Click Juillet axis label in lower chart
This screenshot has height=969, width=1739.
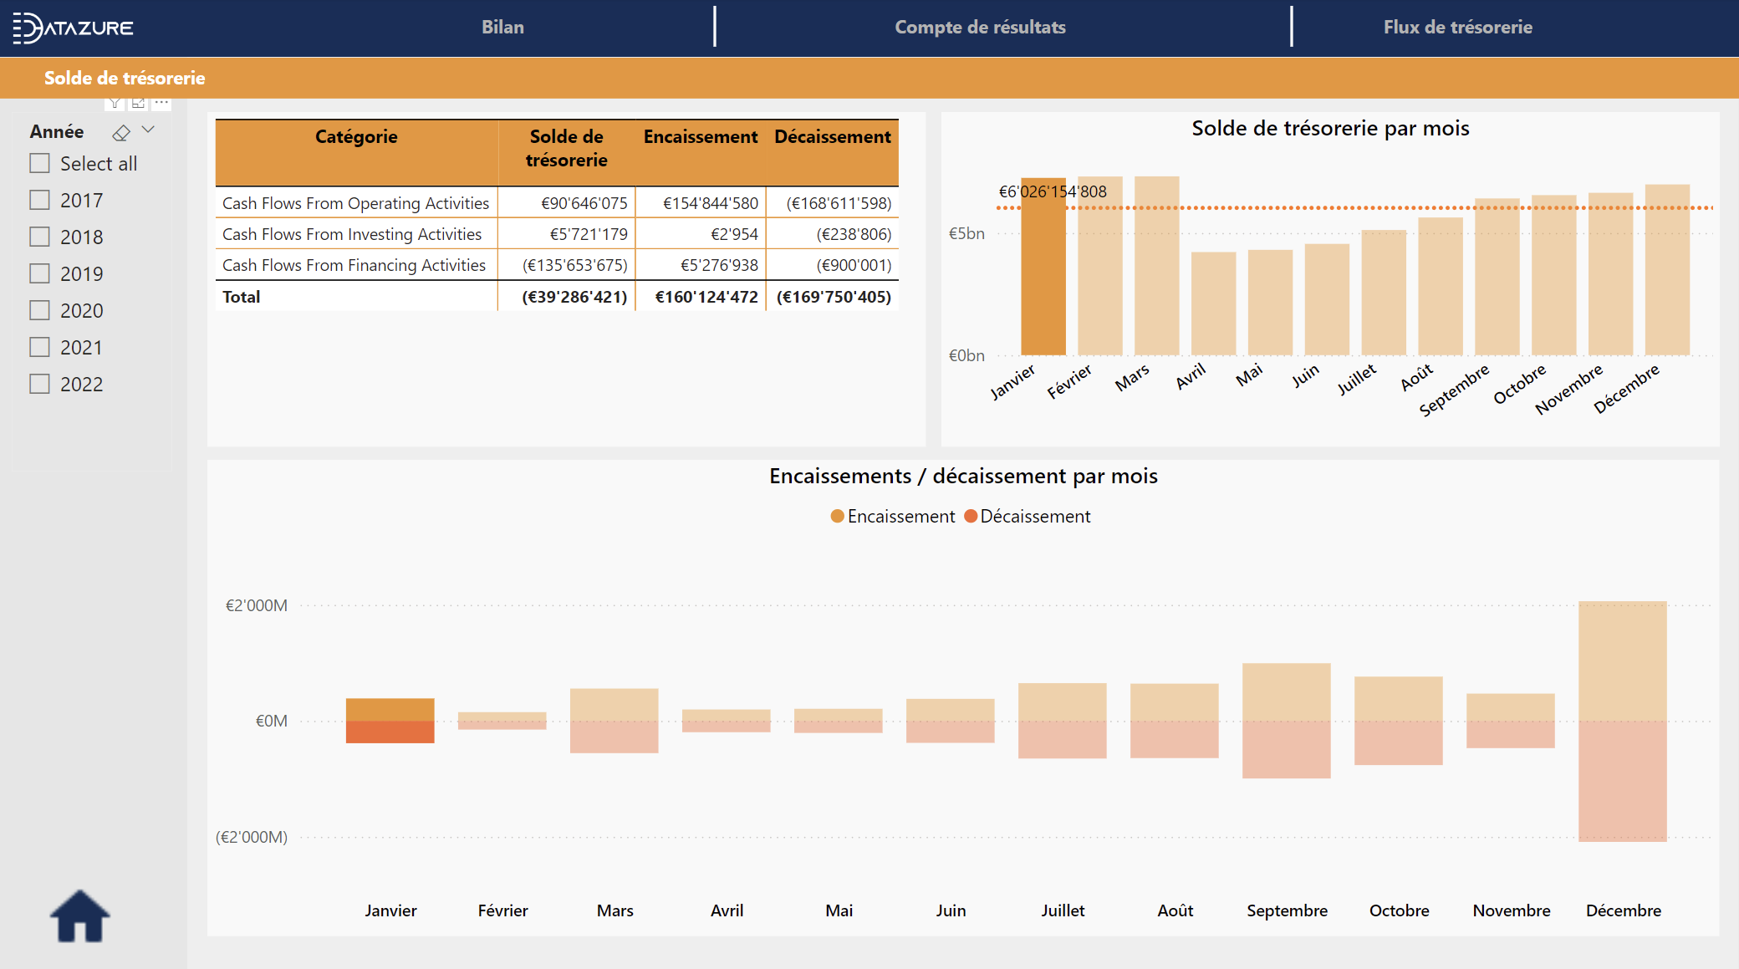[1063, 910]
